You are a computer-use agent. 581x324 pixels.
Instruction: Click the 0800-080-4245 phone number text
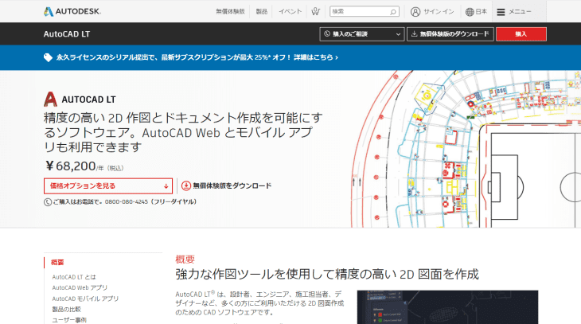click(127, 202)
